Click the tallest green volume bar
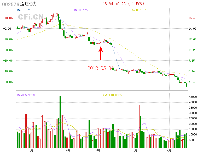Screen dimensions: 209x156 [x=60, y=122]
